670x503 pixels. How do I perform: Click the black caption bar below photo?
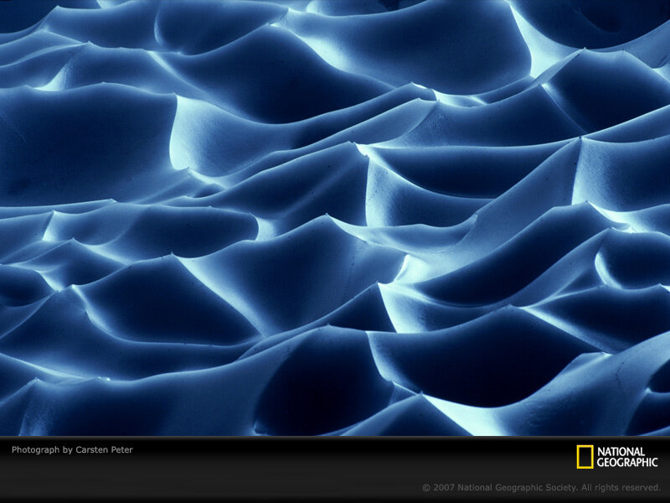coord(335,469)
